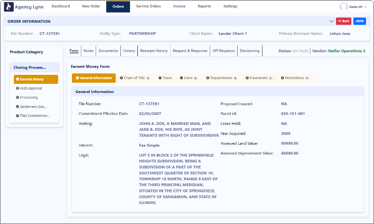Collapse the Order Information panel chevron
Viewport: 374px width, 224px height.
(x=331, y=21)
